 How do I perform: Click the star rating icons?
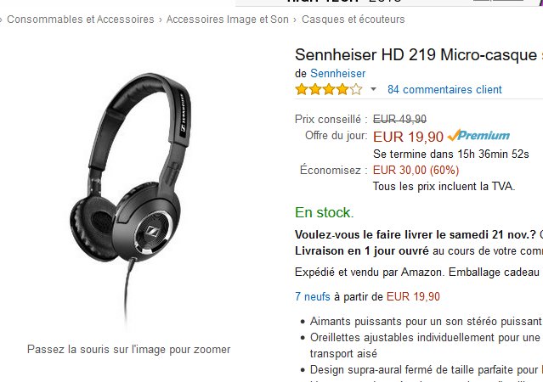pos(329,89)
